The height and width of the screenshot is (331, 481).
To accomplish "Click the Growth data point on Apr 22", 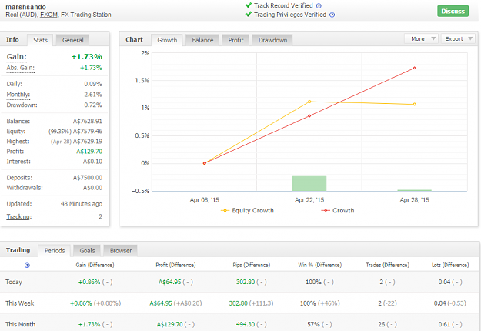I will (309, 116).
